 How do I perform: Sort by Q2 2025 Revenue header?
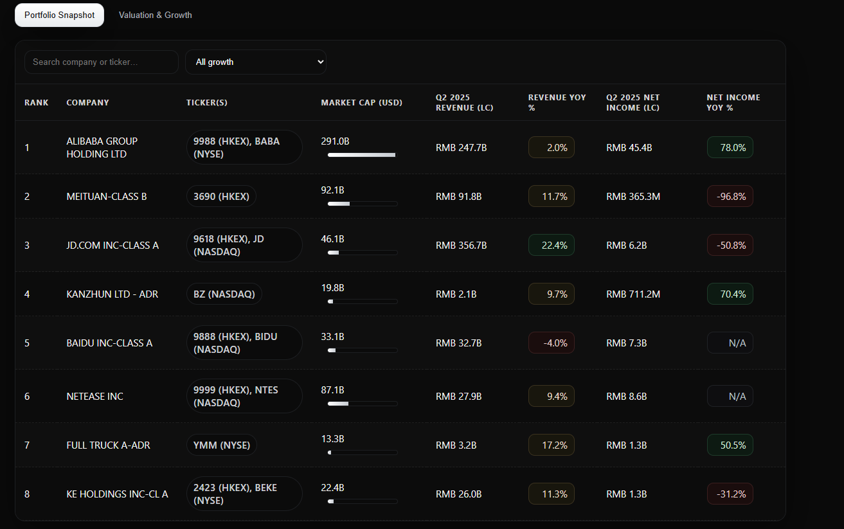click(x=465, y=103)
